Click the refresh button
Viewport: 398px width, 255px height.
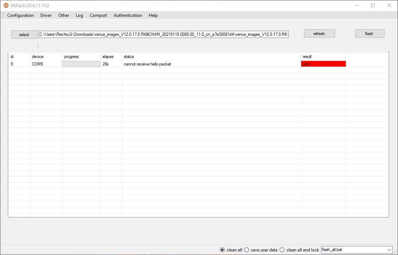(x=319, y=34)
